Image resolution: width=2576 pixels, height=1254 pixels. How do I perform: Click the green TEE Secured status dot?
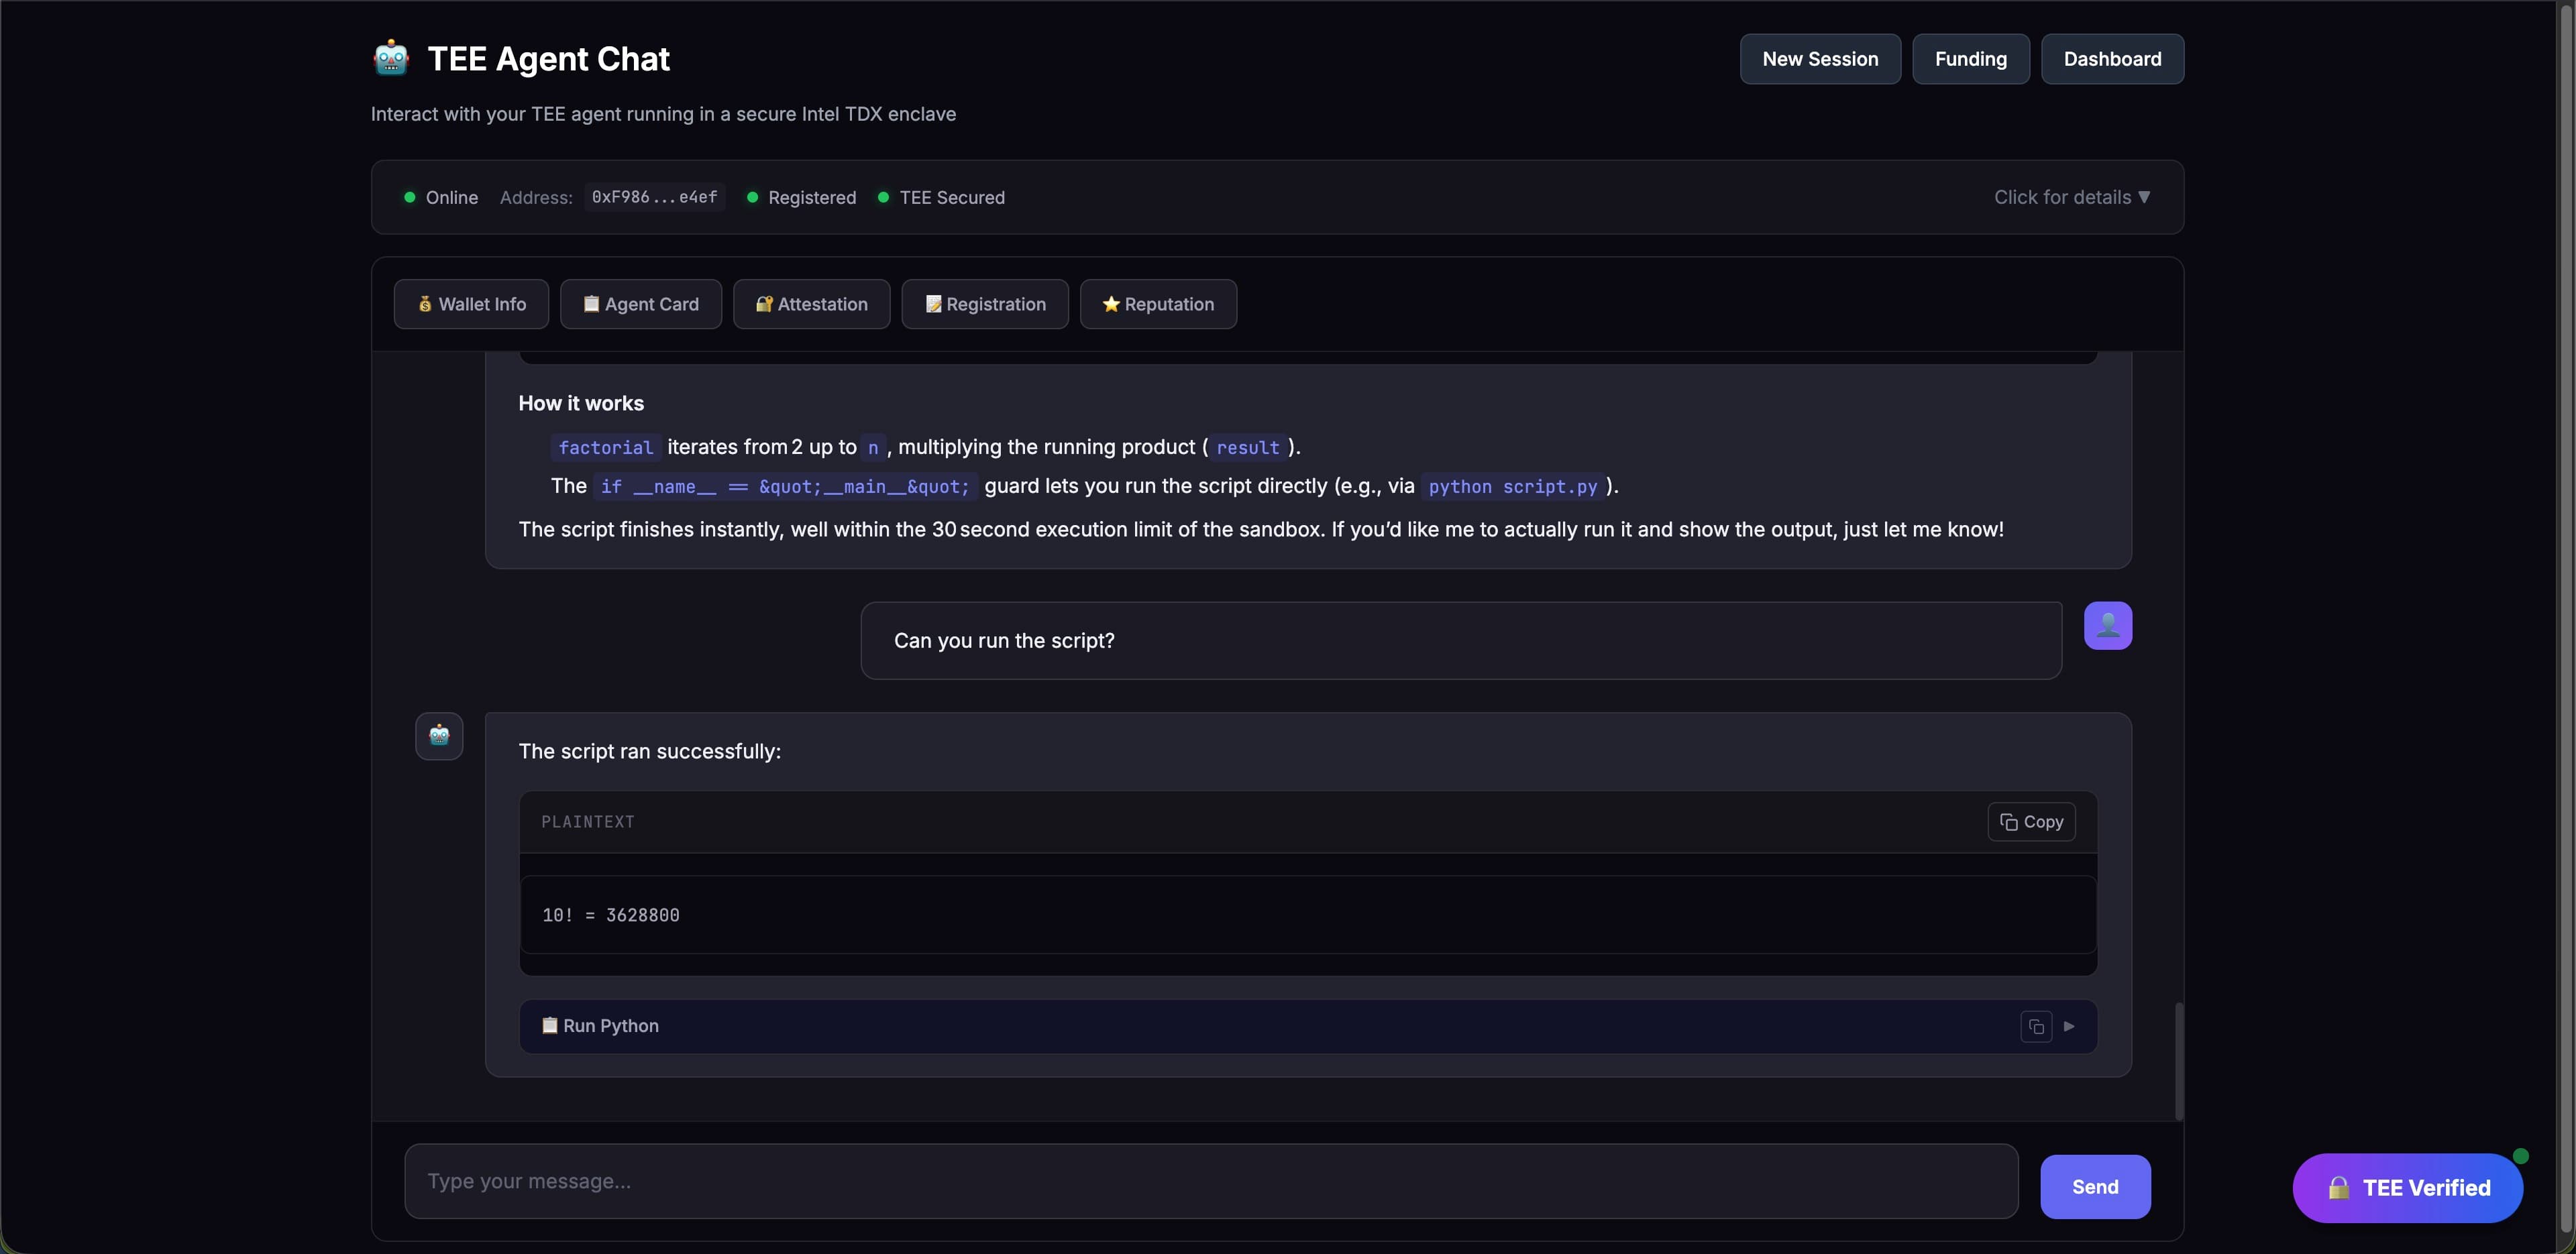[883, 198]
